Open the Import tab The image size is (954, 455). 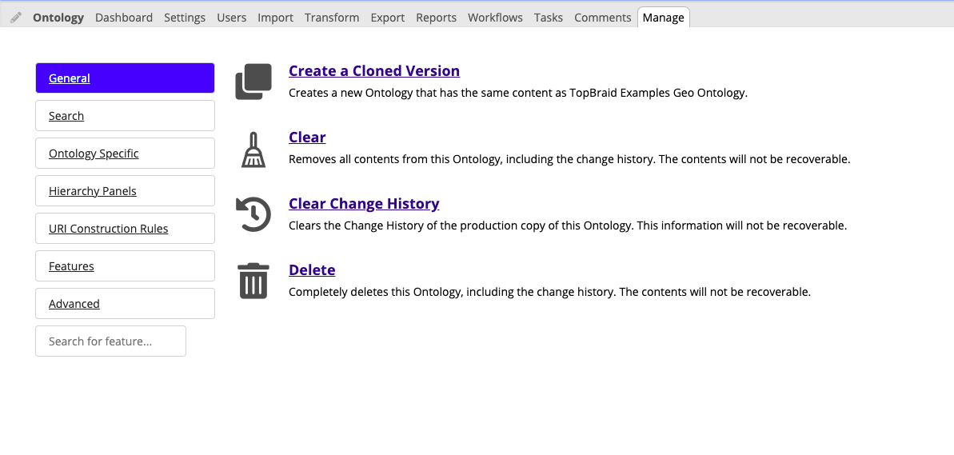point(275,18)
